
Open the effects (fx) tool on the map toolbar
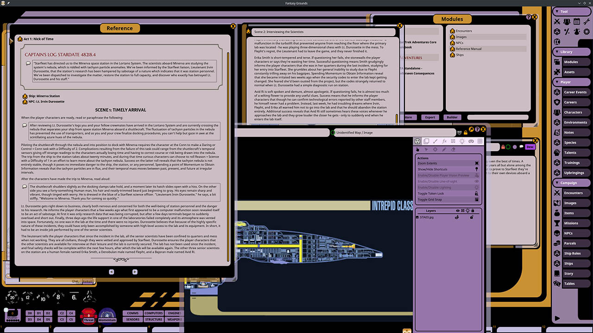pos(444,142)
